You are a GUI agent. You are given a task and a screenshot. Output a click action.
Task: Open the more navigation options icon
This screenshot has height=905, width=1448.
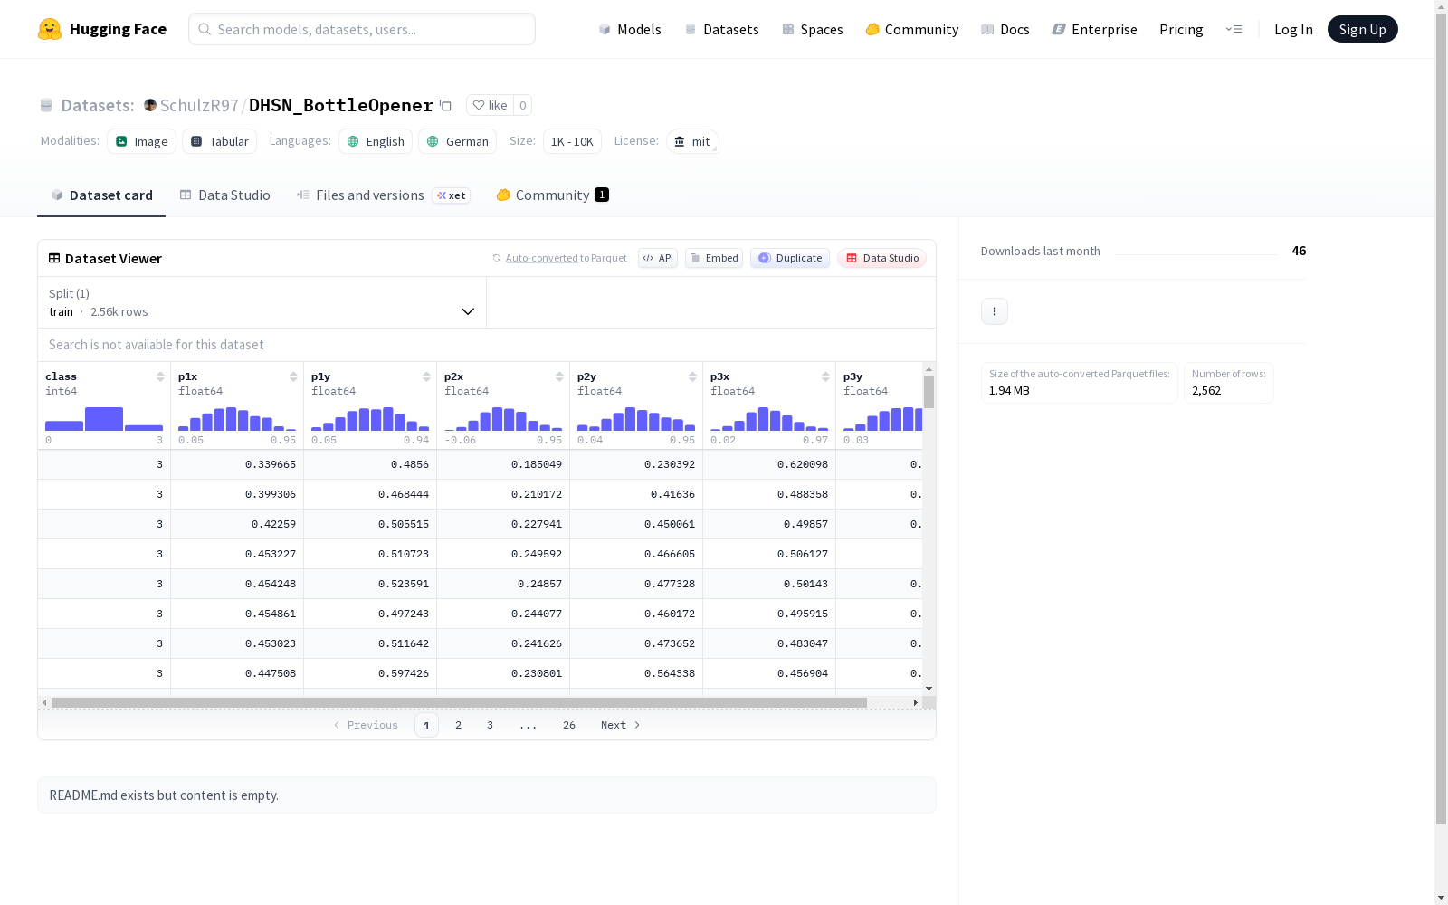point(1234,29)
